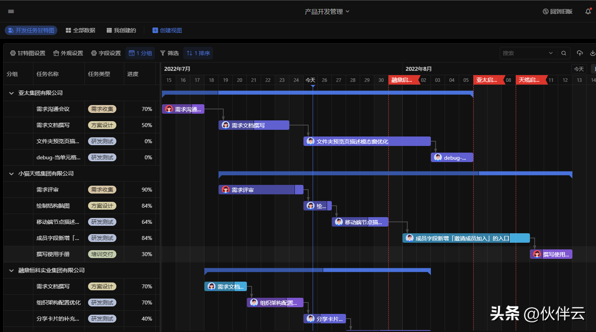596x332 pixels.
Task: Open the hamburger menu icon
Action: click(11, 11)
